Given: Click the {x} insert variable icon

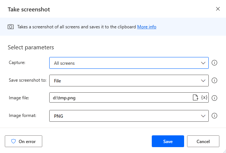Looking at the screenshot, I should pos(204,97).
